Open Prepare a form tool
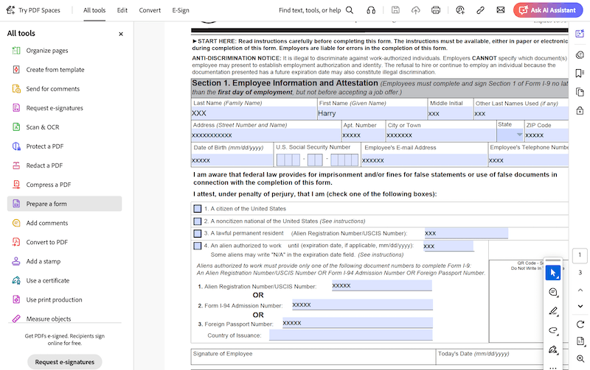This screenshot has height=370, width=590. 64,204
